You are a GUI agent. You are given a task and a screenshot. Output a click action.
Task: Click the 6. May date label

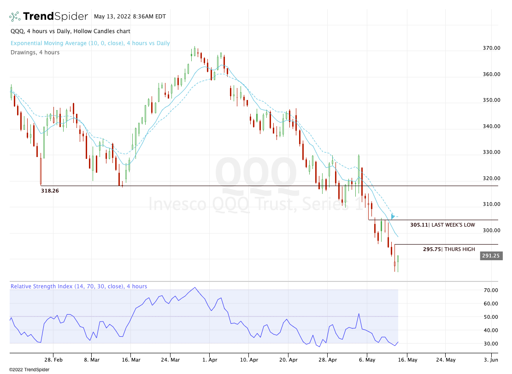tap(367, 360)
